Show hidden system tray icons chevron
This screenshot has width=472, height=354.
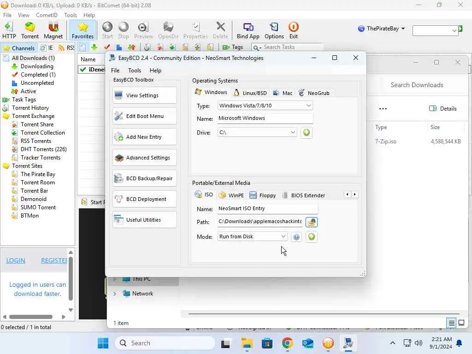393,343
